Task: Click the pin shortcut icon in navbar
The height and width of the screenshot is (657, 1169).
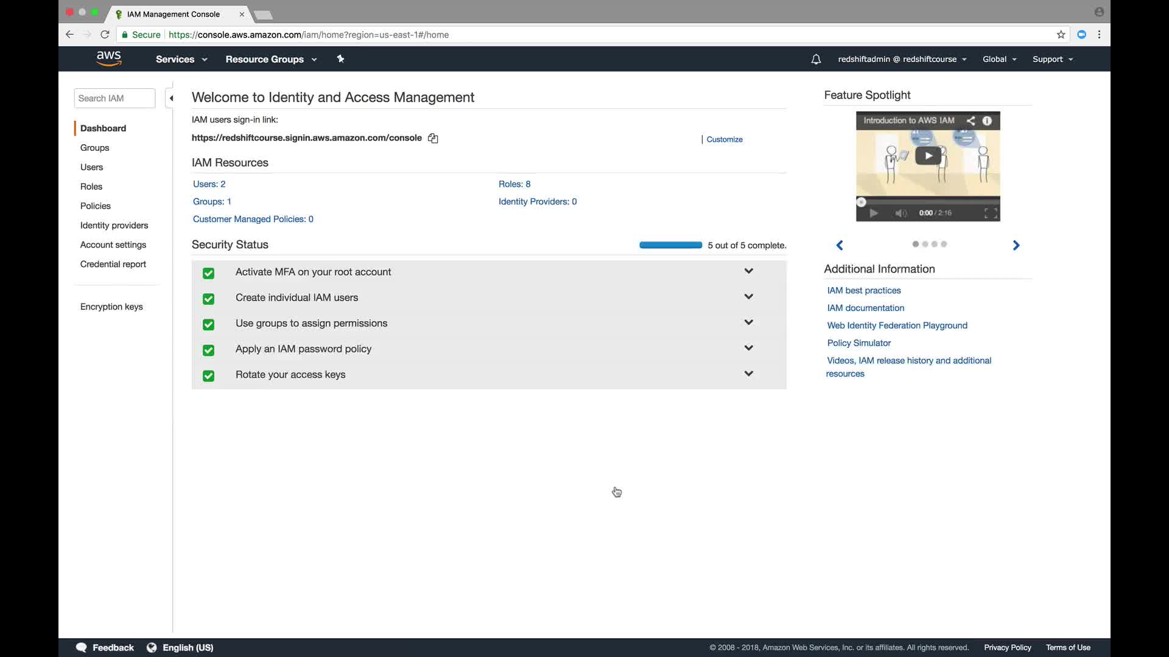Action: 340,59
